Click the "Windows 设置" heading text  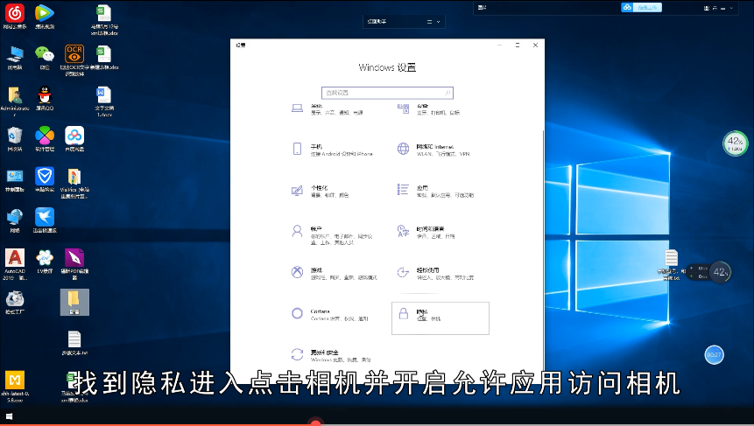(387, 67)
